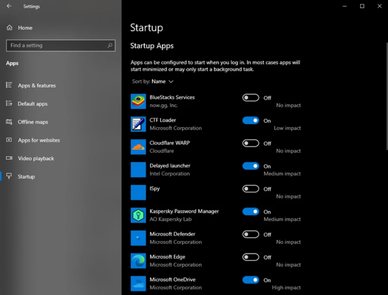Screen dimensions: 388x295
Task: Enable Microsoft Defender at startup
Action: 250,234
